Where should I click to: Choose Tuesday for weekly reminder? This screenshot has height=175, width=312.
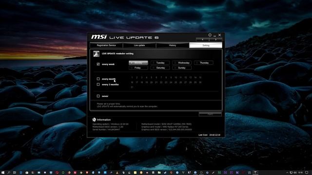click(160, 63)
